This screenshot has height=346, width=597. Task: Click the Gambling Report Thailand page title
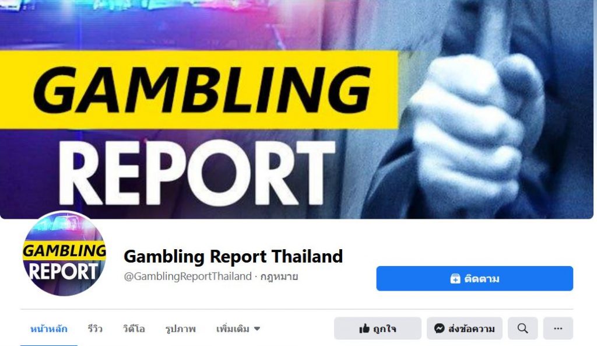click(x=233, y=256)
